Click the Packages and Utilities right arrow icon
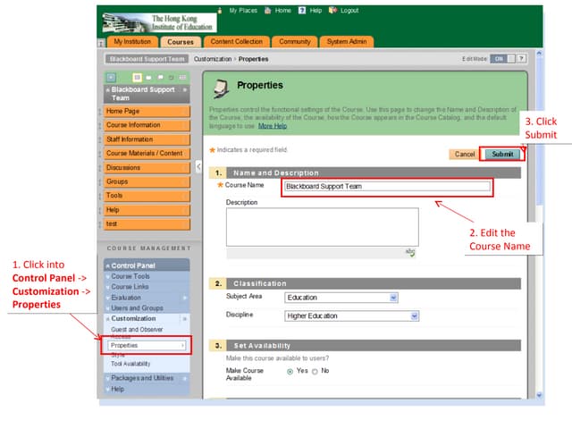The height and width of the screenshot is (429, 572). pyautogui.click(x=185, y=378)
